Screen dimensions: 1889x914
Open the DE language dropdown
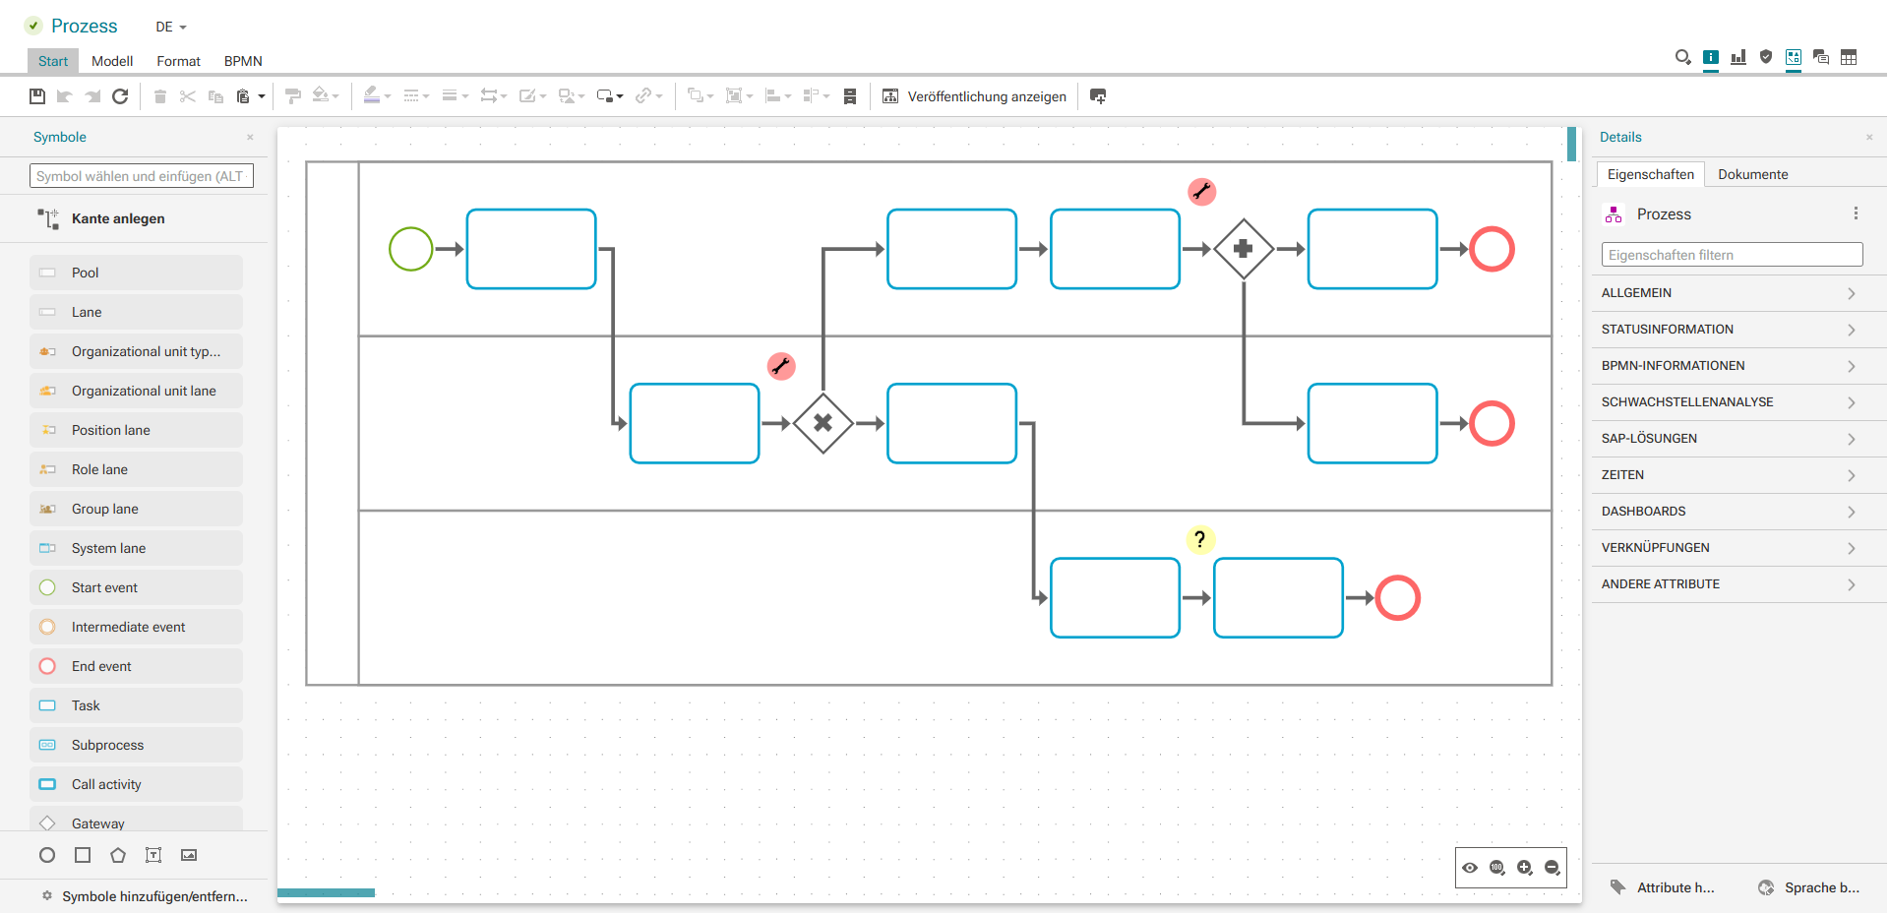(170, 28)
